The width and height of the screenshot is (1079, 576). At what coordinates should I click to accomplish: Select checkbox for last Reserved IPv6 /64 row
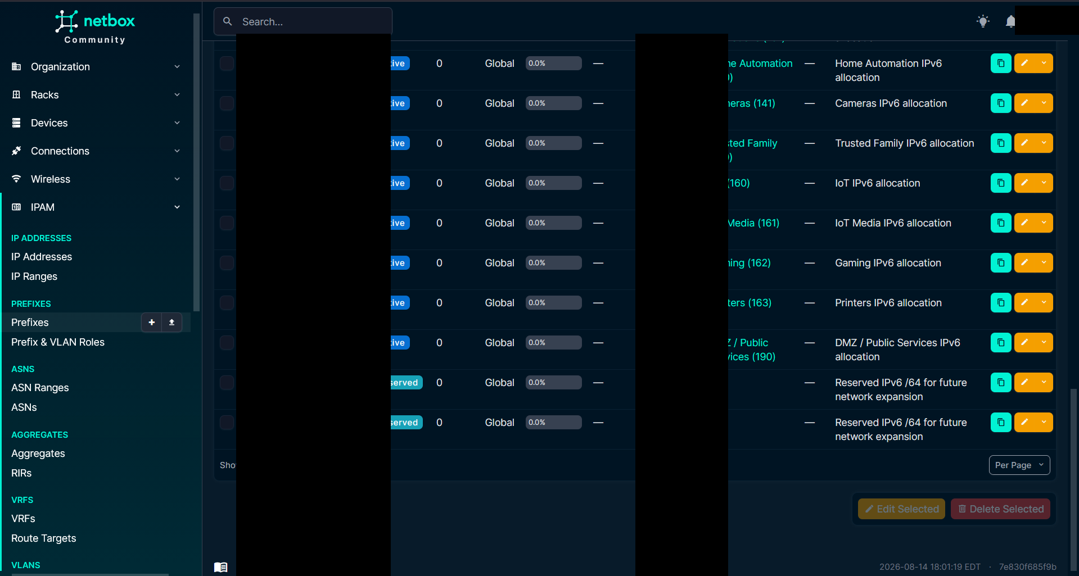pos(227,423)
